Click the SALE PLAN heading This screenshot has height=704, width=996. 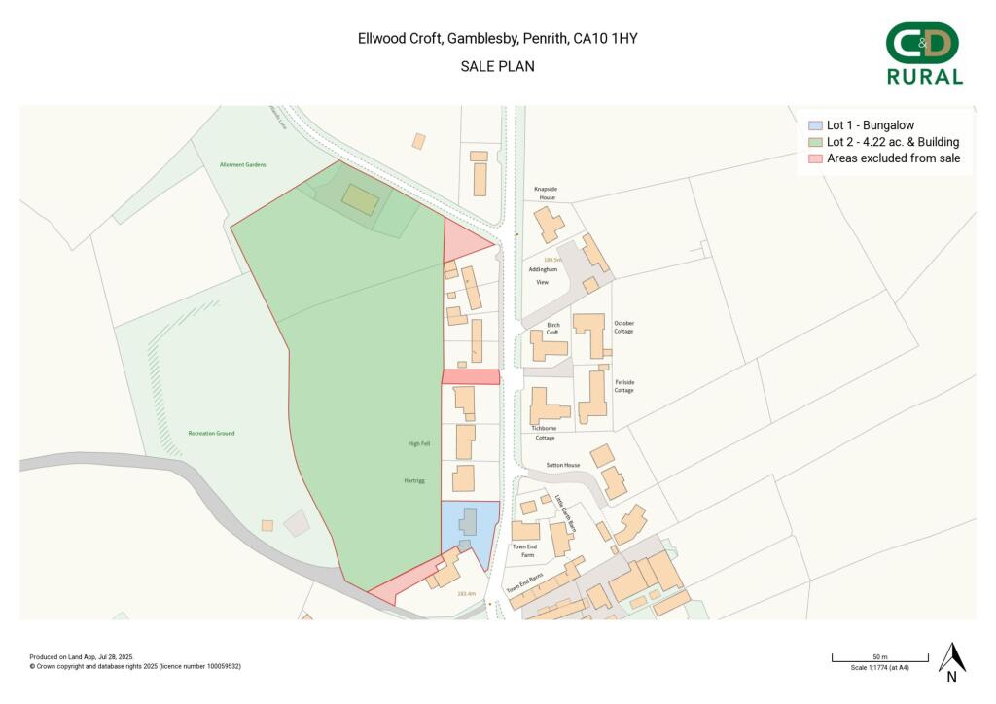tap(497, 67)
